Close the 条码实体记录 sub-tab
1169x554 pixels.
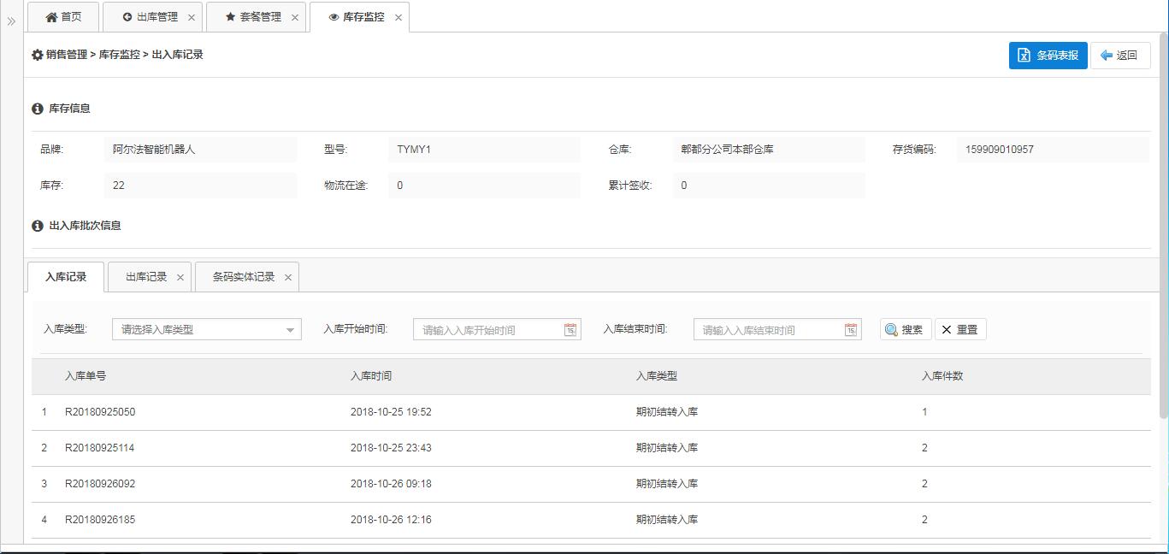tap(288, 277)
